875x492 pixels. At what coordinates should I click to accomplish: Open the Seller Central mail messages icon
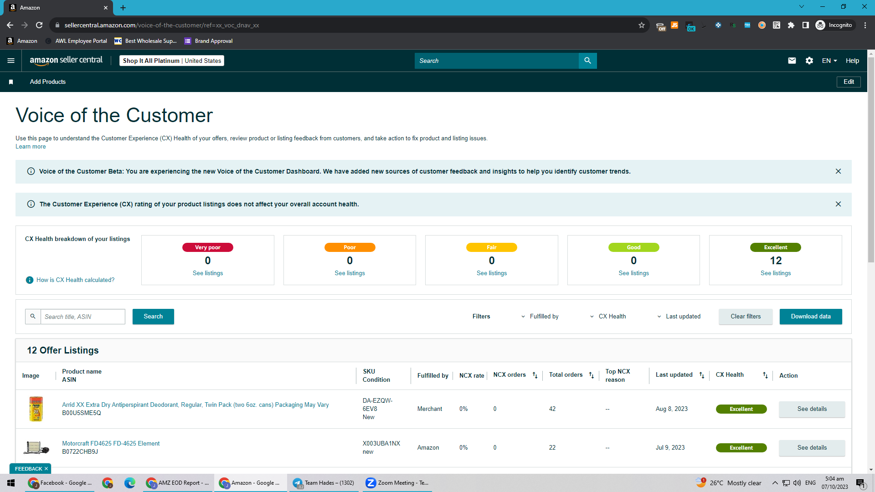point(792,61)
